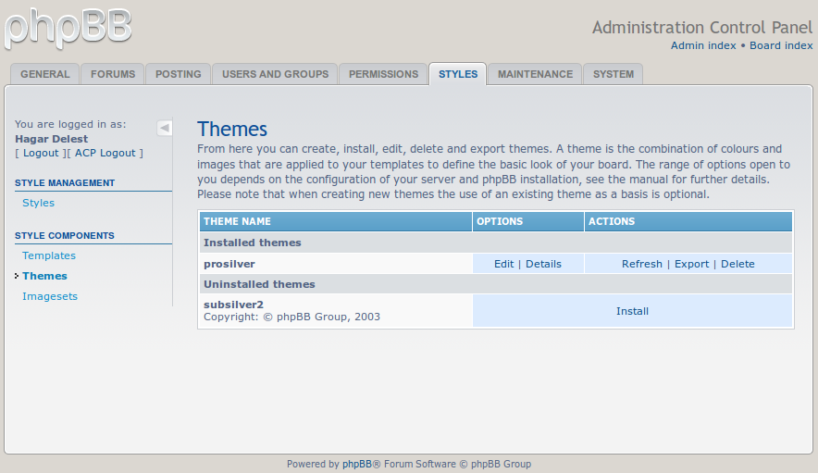Click the ACP Logout link

pyautogui.click(x=105, y=153)
